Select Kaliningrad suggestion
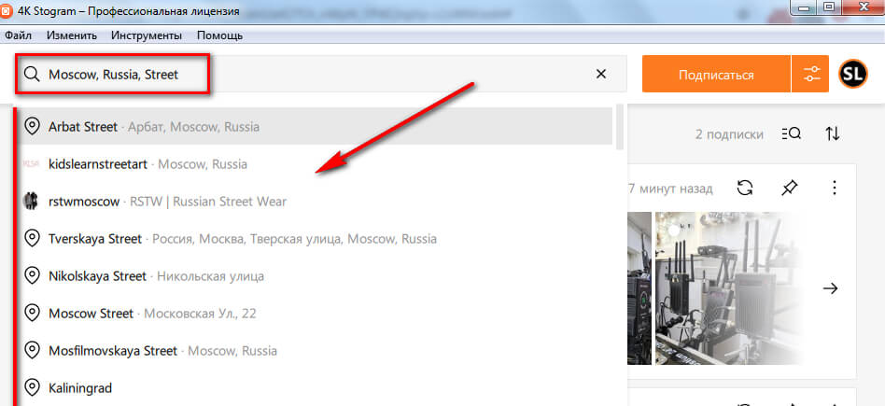 (316, 387)
